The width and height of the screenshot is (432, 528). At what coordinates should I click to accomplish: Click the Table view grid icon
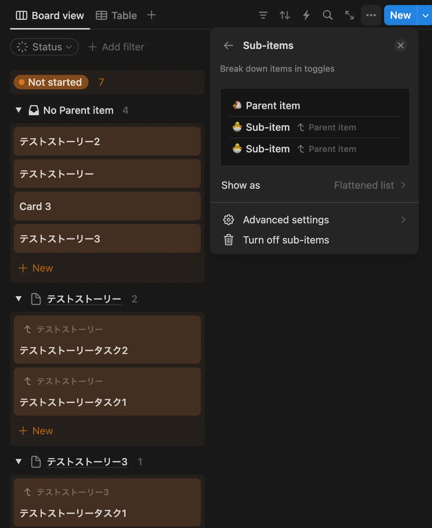click(x=102, y=15)
